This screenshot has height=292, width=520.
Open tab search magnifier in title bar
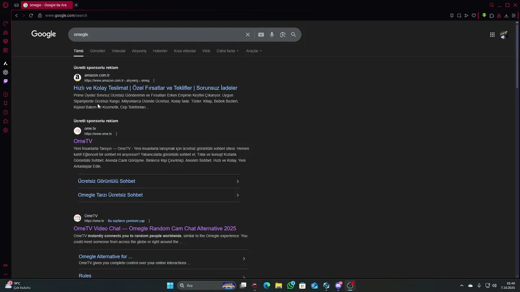pyautogui.click(x=492, y=5)
